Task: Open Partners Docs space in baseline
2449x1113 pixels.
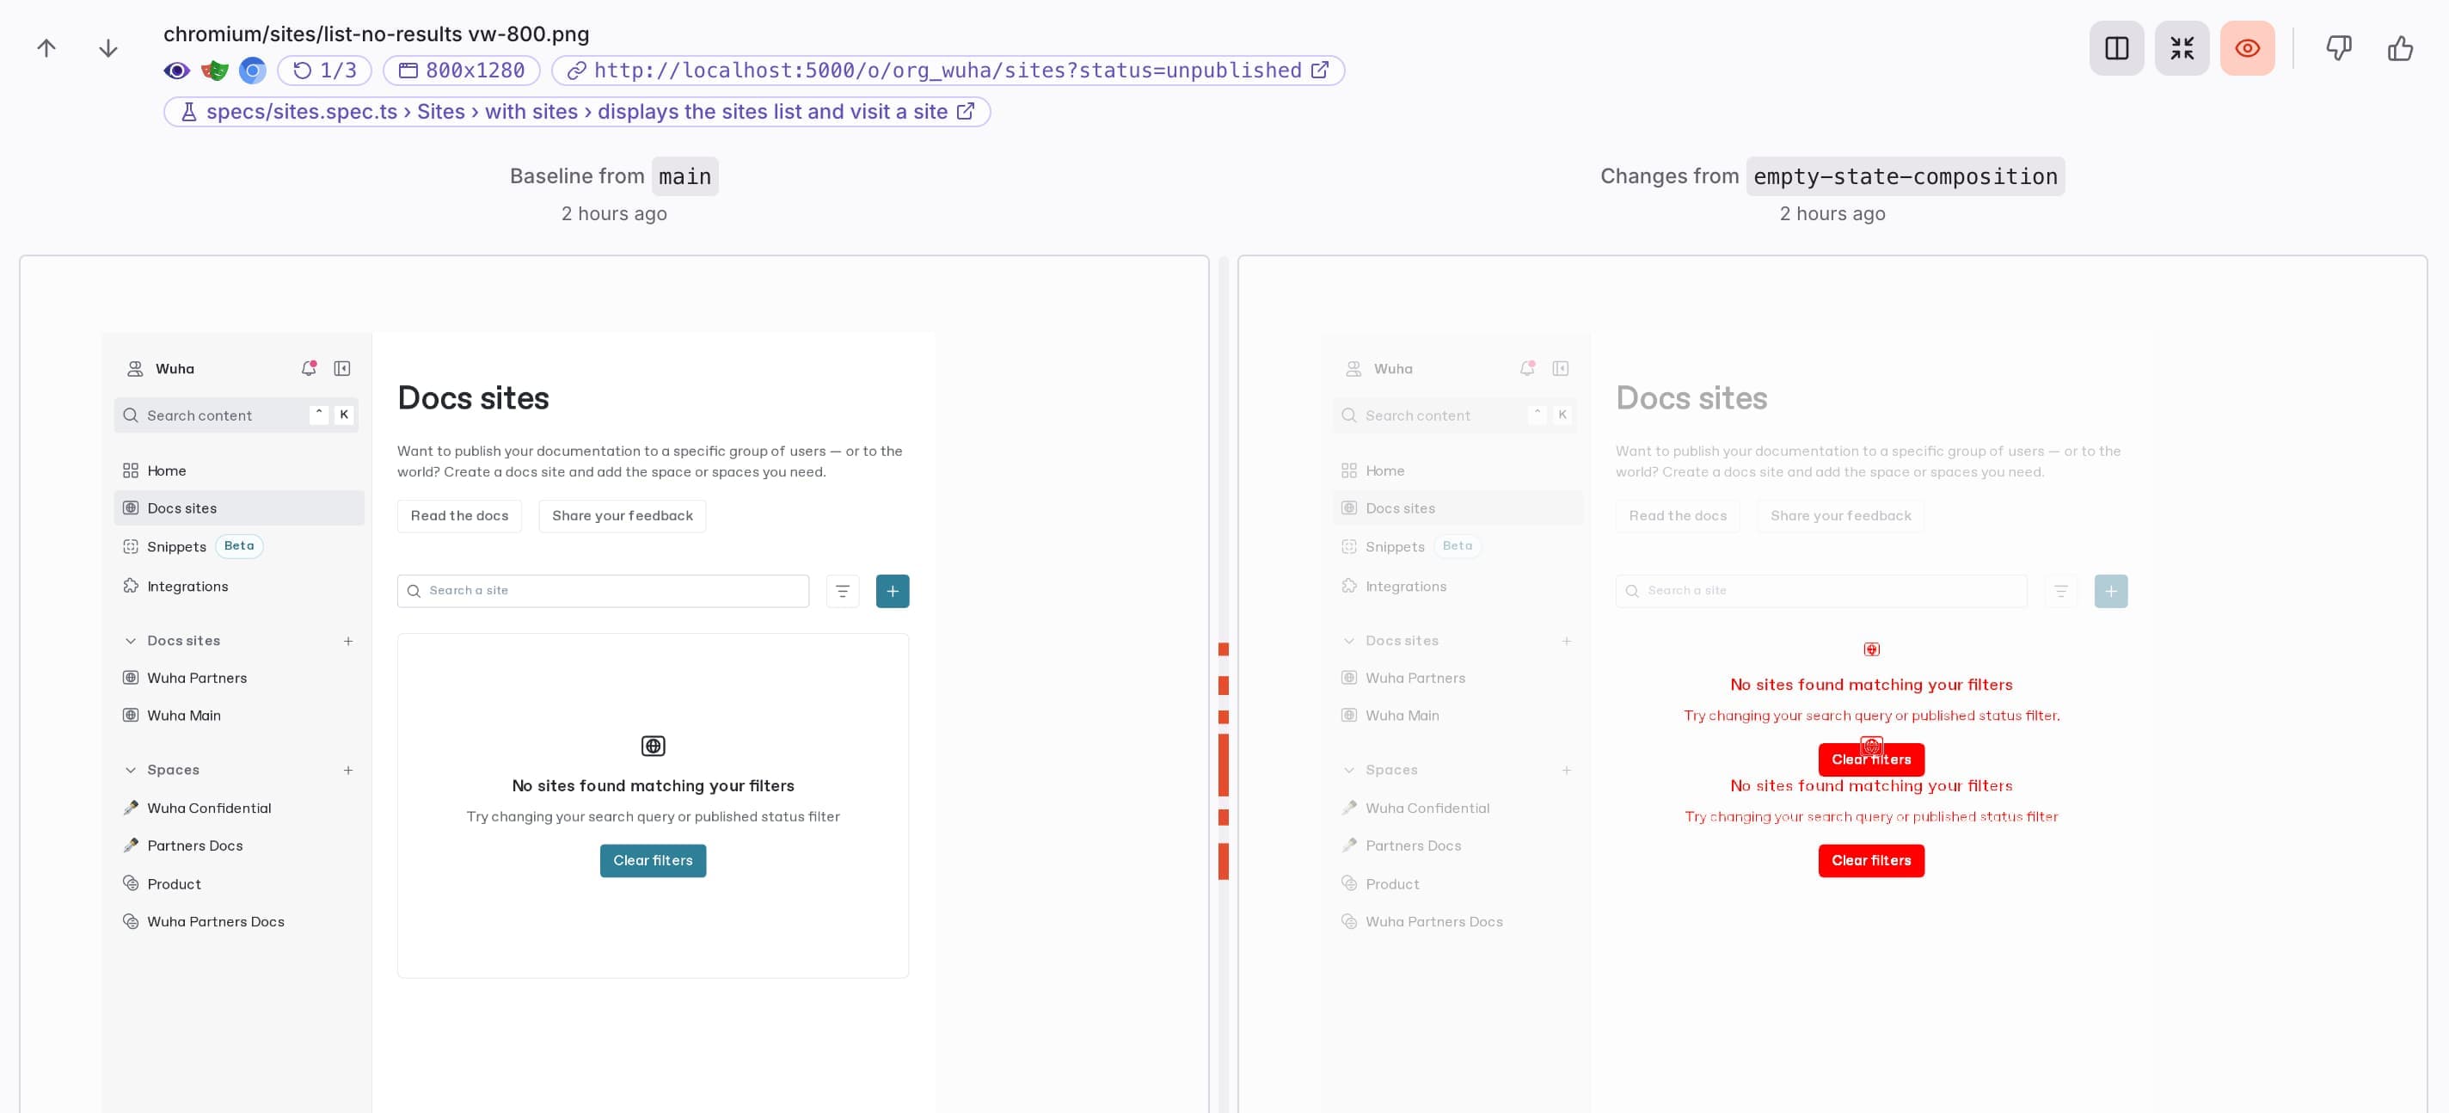Action: point(239,846)
